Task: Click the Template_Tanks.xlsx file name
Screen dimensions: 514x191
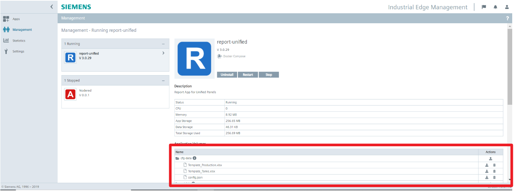Action: 202,171
